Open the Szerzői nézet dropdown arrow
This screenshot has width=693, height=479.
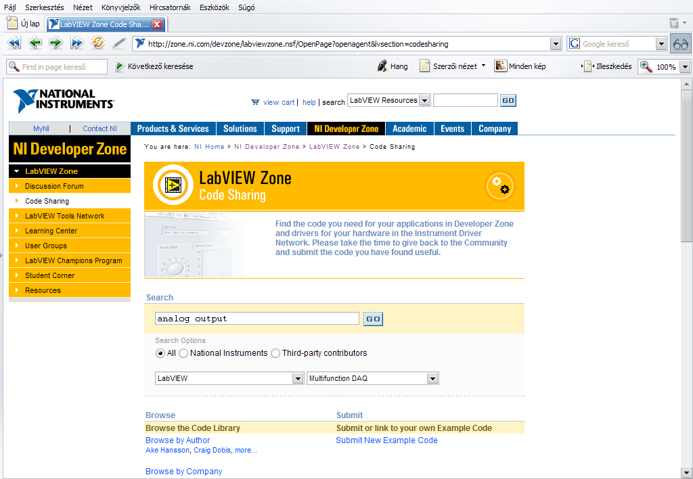[x=483, y=66]
